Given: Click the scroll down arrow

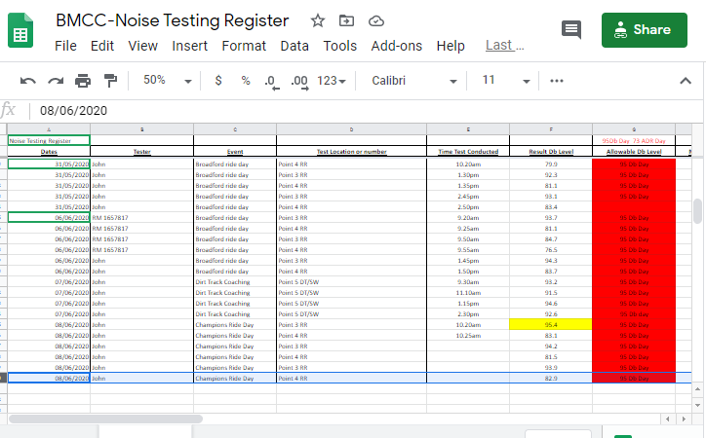Looking at the screenshot, I should [x=697, y=405].
